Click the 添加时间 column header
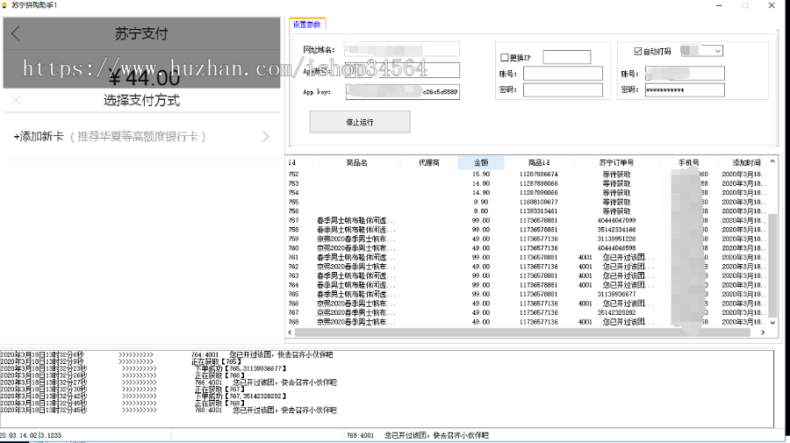Viewport: 790px width, 443px height. [746, 162]
